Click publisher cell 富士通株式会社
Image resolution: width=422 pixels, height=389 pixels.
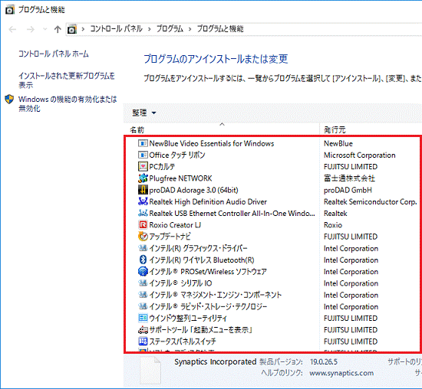349,178
